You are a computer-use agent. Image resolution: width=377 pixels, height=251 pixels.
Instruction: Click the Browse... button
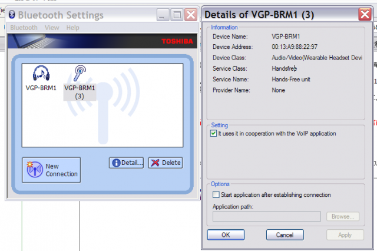click(x=343, y=216)
